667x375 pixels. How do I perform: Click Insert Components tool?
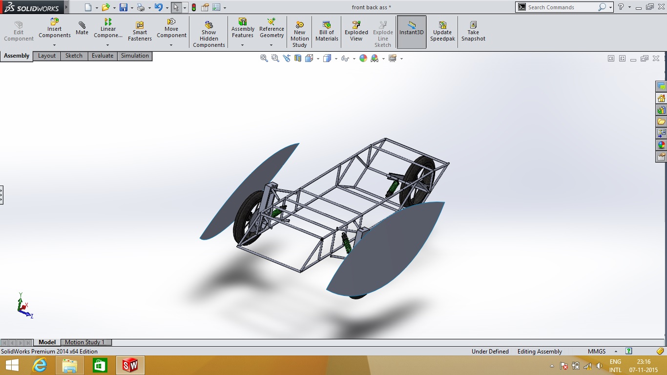(x=55, y=28)
